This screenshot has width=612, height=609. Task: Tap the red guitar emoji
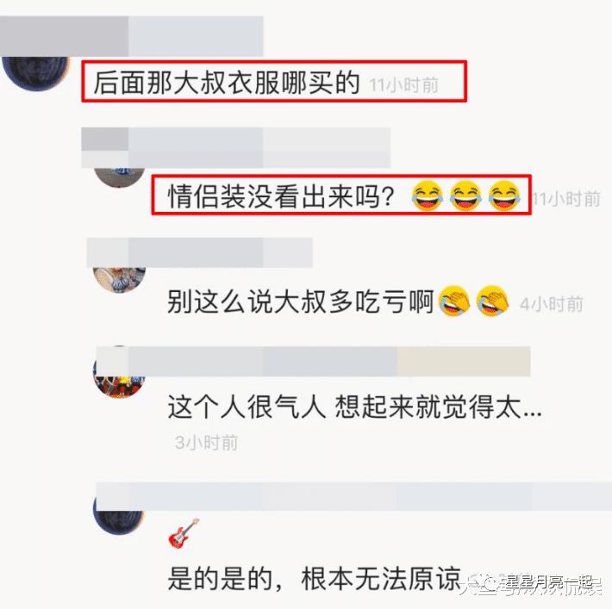184,533
